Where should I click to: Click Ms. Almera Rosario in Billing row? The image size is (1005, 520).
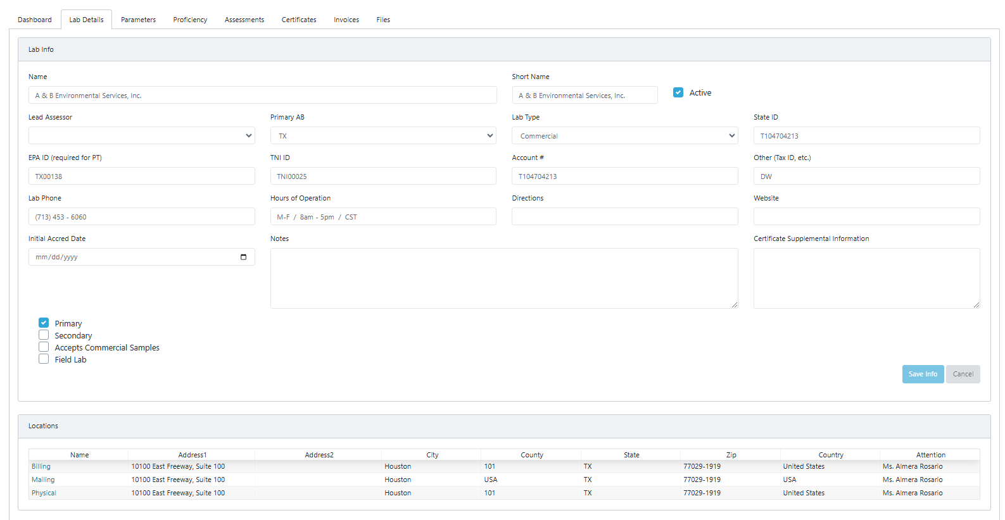(x=913, y=466)
